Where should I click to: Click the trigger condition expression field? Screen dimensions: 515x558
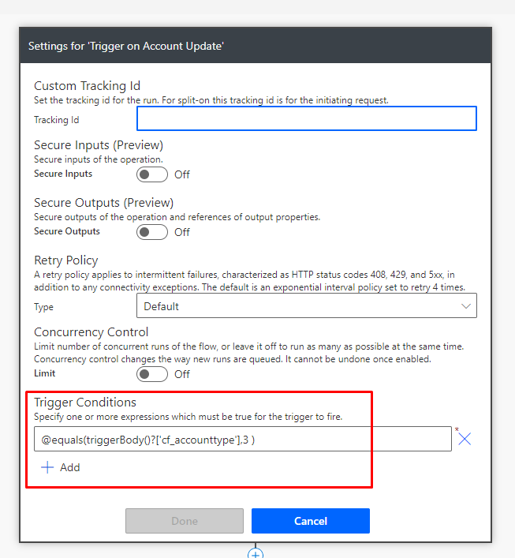pos(243,439)
